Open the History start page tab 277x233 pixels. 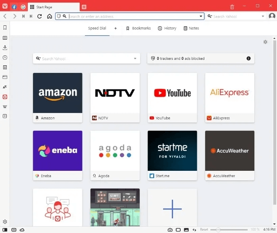pyautogui.click(x=167, y=28)
